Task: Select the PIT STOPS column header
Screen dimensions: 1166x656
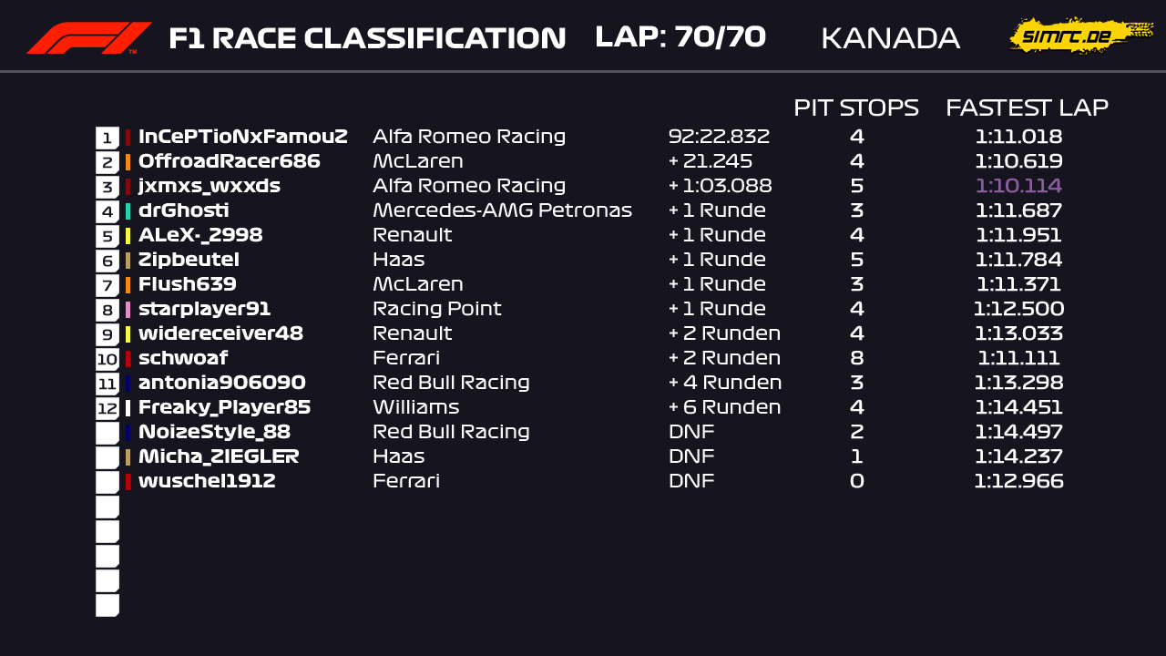Action: 855,108
